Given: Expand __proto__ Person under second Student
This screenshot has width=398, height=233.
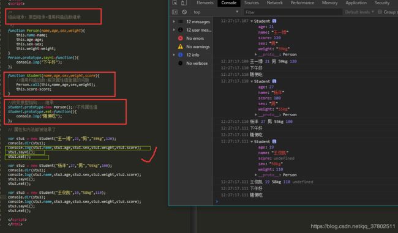Looking at the screenshot, I should [x=276, y=115].
